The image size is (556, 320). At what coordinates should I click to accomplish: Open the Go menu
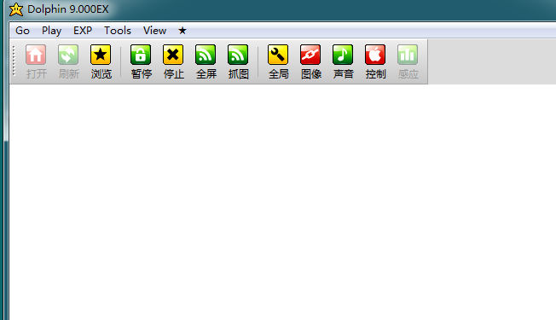click(22, 31)
